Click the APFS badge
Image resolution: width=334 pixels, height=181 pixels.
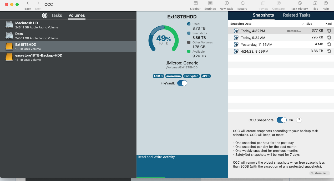pyautogui.click(x=206, y=76)
